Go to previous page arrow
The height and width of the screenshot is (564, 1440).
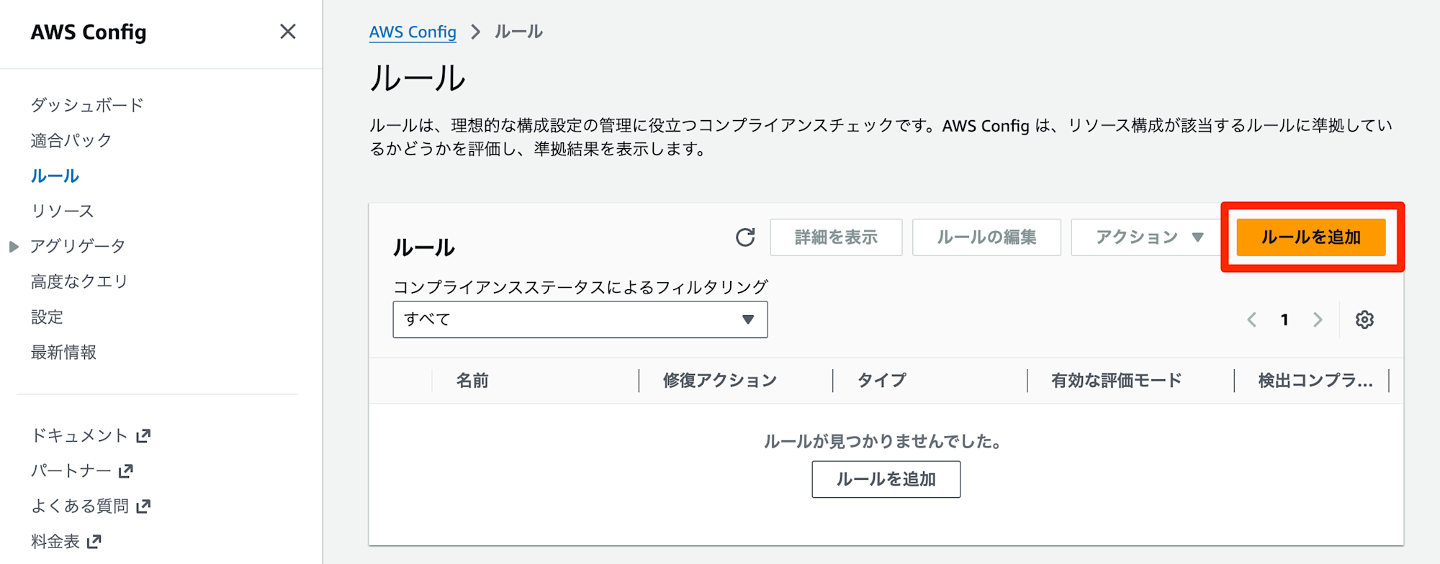(x=1252, y=319)
